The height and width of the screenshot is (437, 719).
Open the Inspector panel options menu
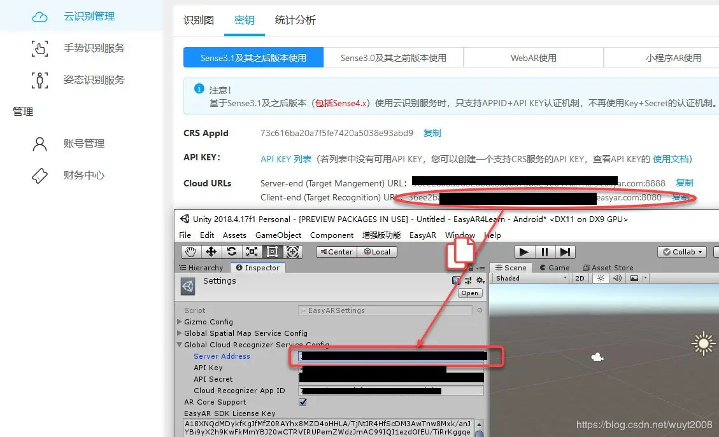(x=481, y=268)
